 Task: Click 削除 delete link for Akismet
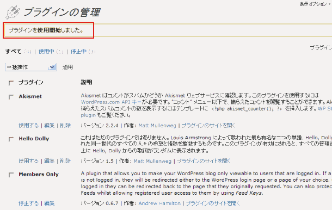coord(65,125)
